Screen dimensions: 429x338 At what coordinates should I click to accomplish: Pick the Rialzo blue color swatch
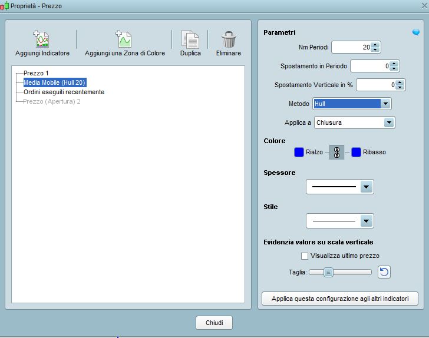click(299, 152)
